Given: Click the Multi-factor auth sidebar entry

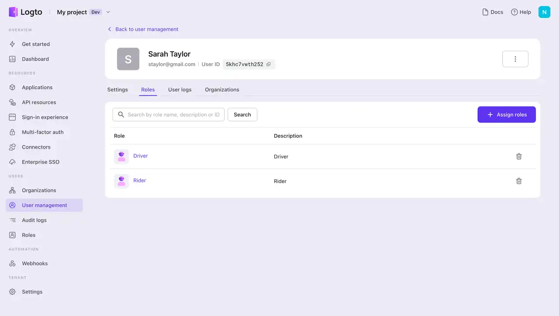Looking at the screenshot, I should [x=43, y=132].
